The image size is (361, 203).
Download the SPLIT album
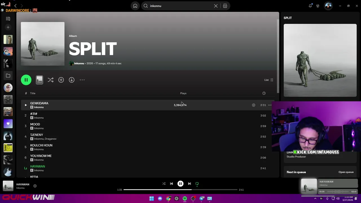pyautogui.click(x=72, y=80)
